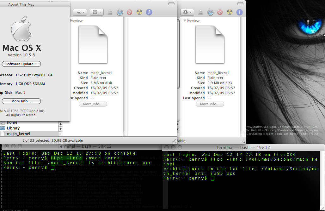The height and width of the screenshot is (211, 325).
Task: Click the cursor prompt in right Terminal
Action: (212, 178)
